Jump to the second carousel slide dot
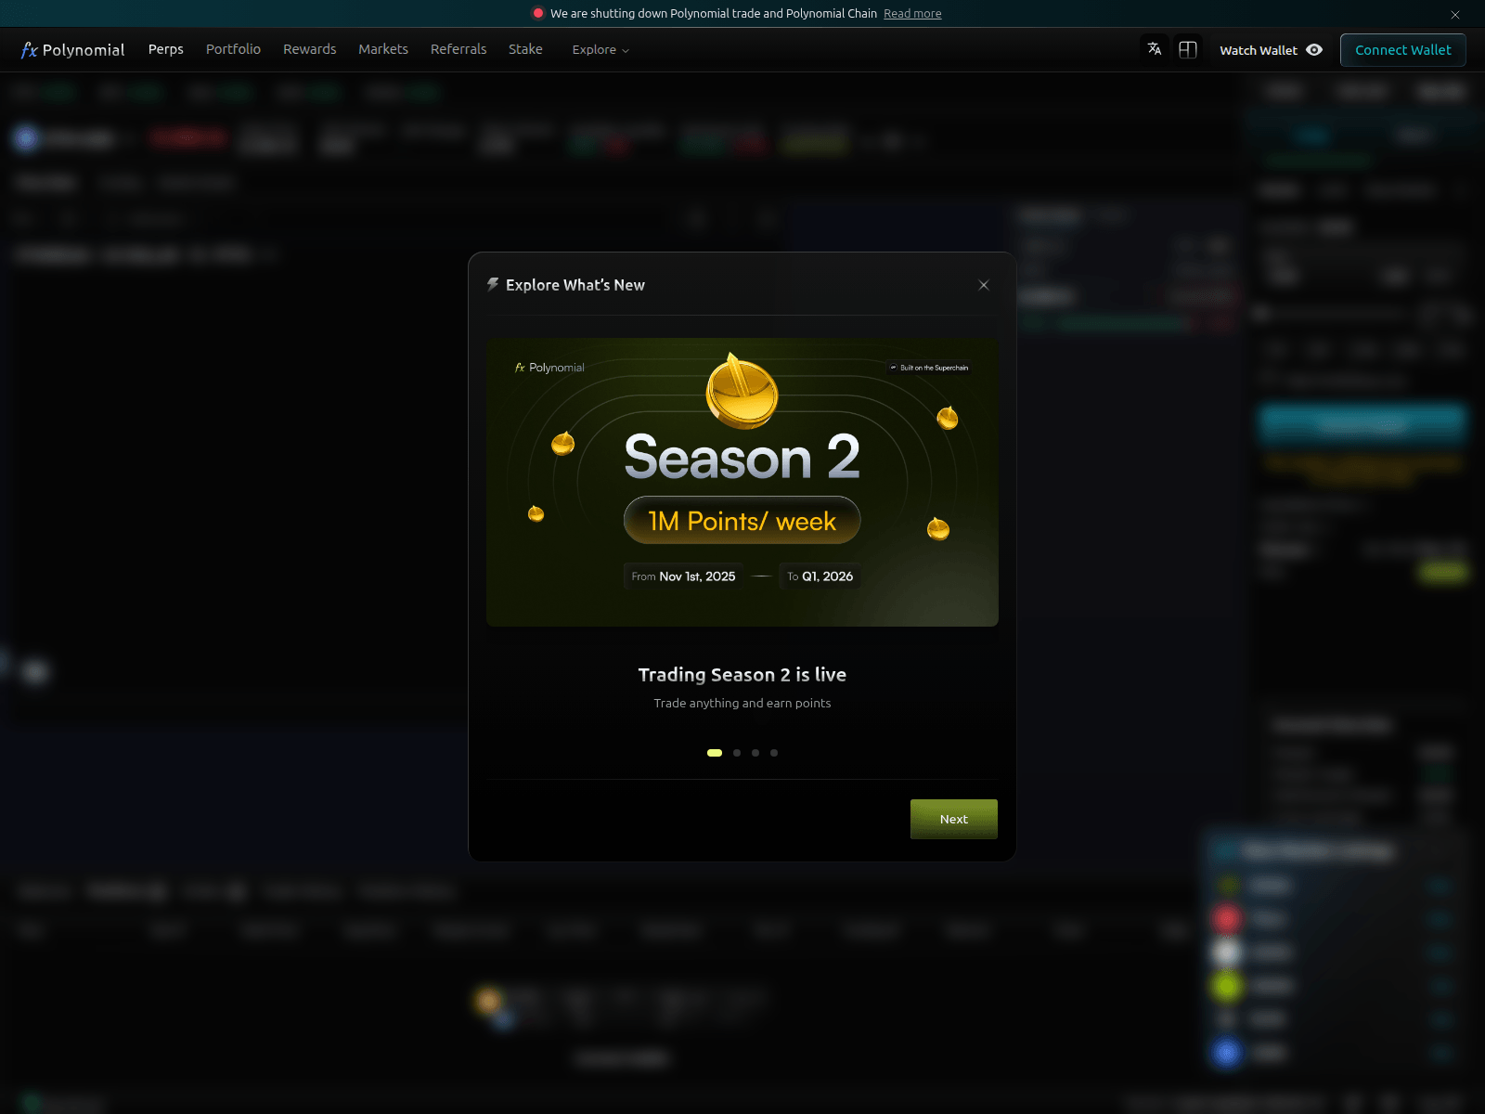The image size is (1485, 1114). (x=737, y=753)
